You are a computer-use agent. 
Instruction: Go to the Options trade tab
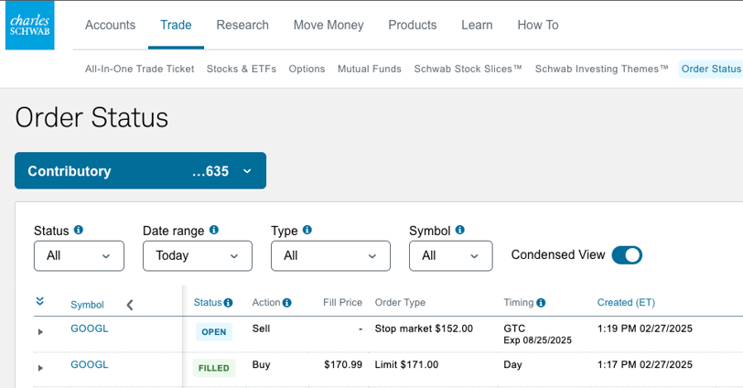(x=307, y=69)
